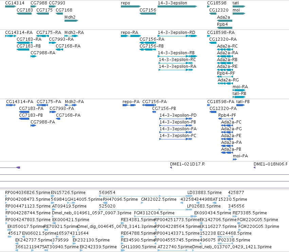Viewport: 289px width, 252px height.
Task: Click EST RE34381.5prime
Action: pos(122,223)
